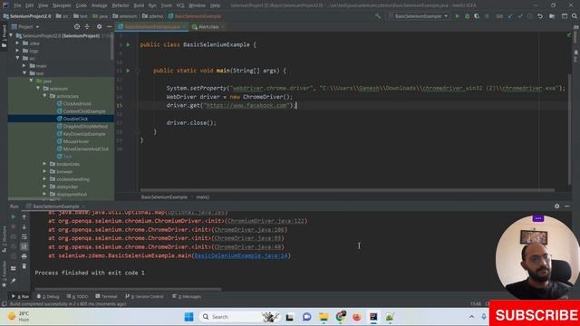Screen dimensions: 580x326
Task: Click Up the Stack Trace arrow in Run panel
Action: (x=24, y=217)
